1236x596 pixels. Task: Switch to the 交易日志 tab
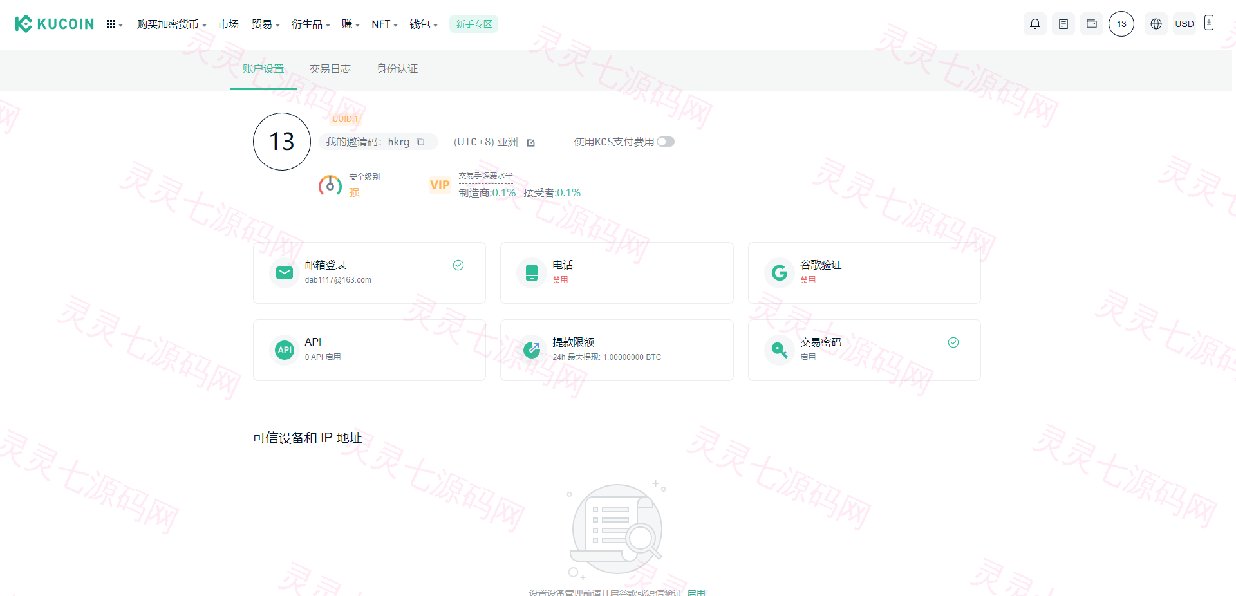coord(330,69)
